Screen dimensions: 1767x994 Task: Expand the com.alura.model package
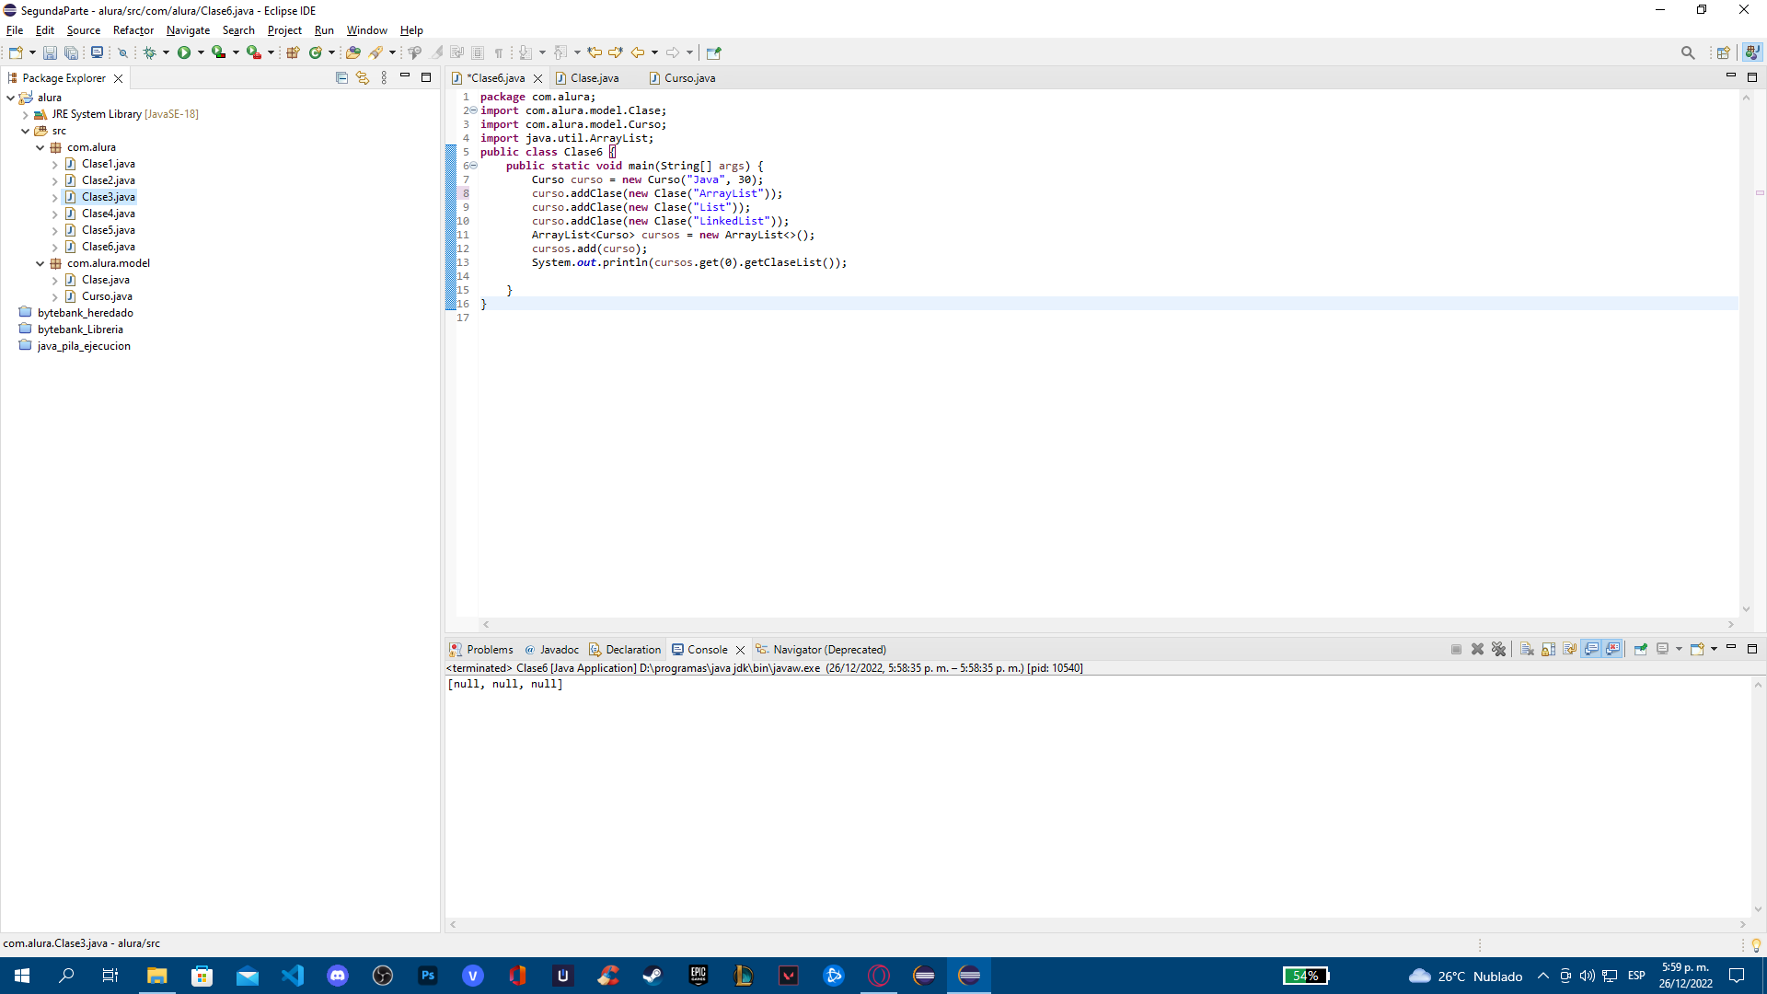click(x=40, y=262)
